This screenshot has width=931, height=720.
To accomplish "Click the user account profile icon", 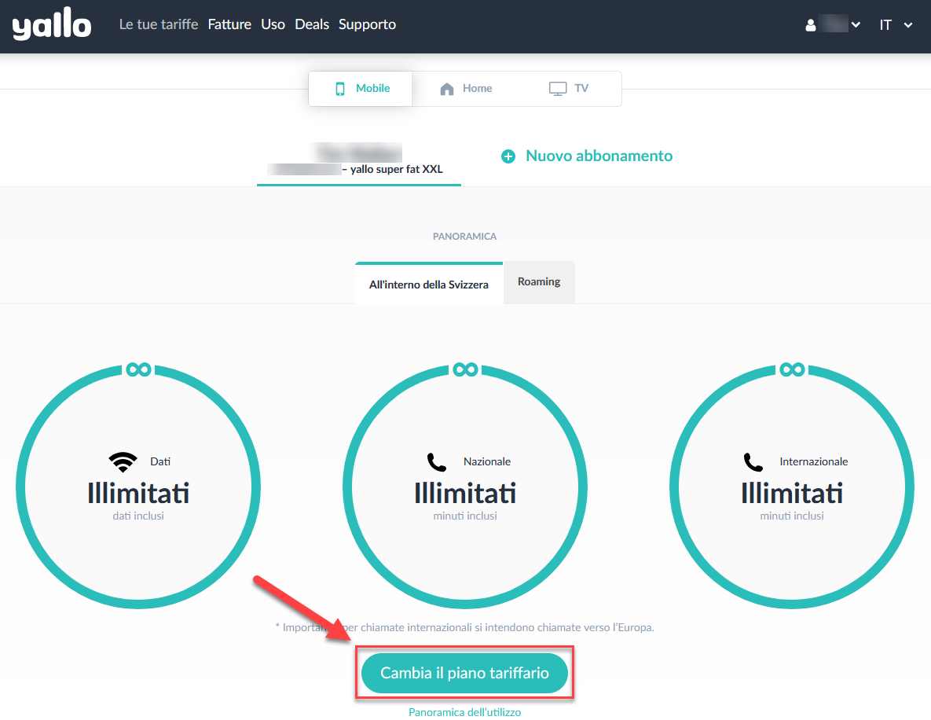I will (x=811, y=25).
